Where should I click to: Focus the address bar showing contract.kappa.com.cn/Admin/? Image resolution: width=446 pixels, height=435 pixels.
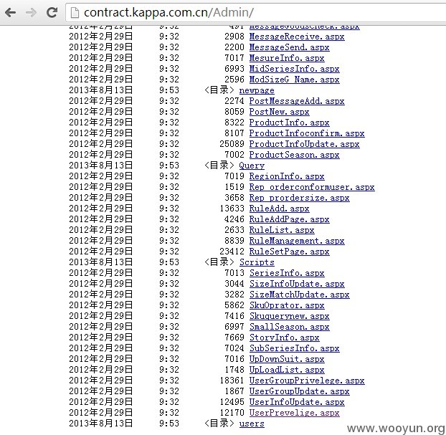pyautogui.click(x=256, y=12)
